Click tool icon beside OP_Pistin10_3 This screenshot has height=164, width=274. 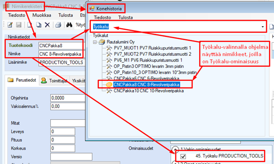click(x=109, y=72)
